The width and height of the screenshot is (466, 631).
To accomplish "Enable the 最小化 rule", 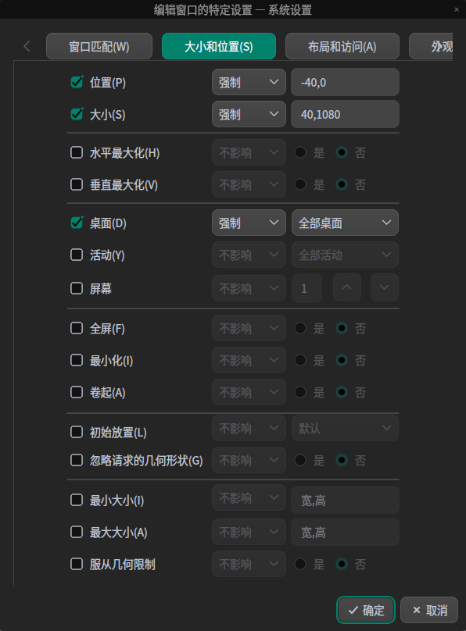I will 76,360.
